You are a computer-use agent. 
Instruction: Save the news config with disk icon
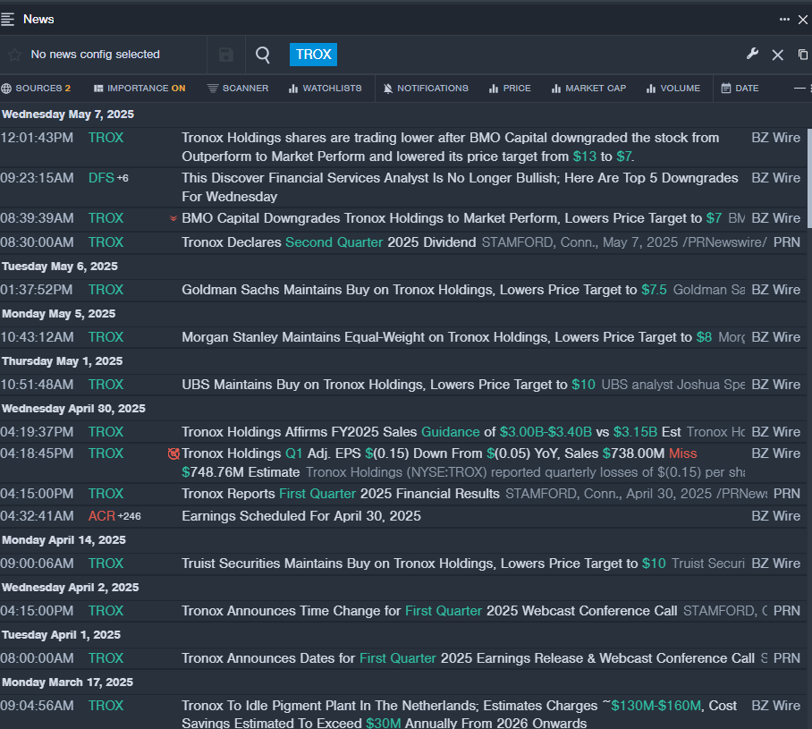[x=225, y=55]
